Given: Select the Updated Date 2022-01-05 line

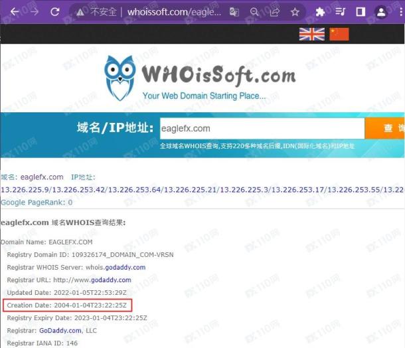Looking at the screenshot, I should (66, 293).
